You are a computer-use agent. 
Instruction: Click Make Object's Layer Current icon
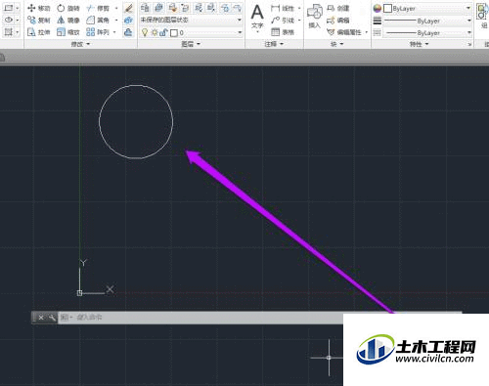pyautogui.click(x=158, y=8)
